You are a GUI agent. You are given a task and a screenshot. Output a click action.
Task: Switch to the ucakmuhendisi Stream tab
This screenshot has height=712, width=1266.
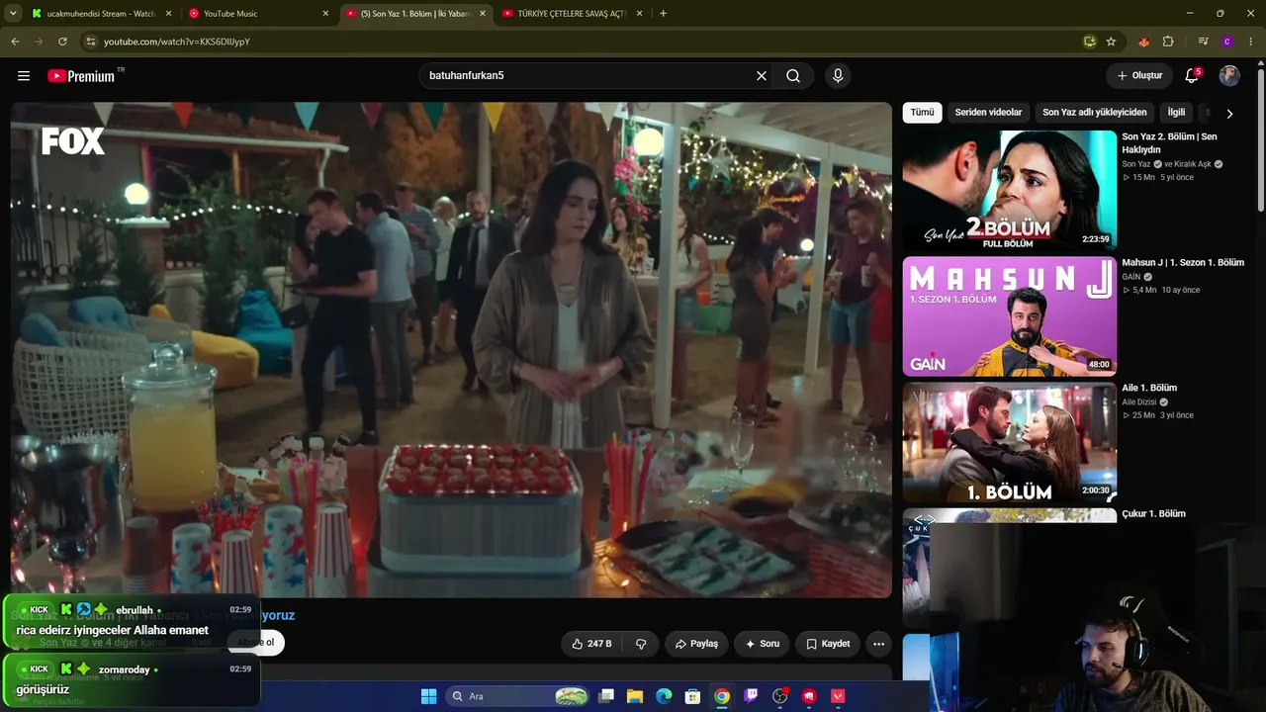point(102,14)
